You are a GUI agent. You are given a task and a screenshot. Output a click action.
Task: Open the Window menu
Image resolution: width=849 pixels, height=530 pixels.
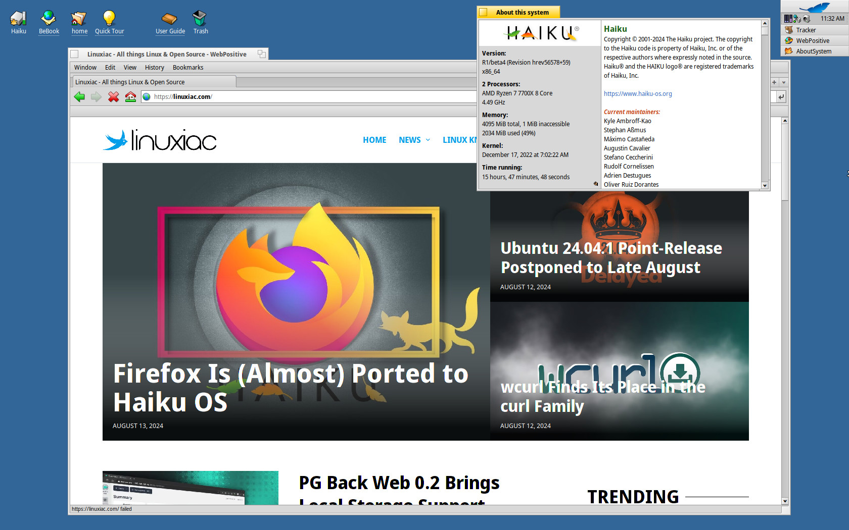click(85, 68)
